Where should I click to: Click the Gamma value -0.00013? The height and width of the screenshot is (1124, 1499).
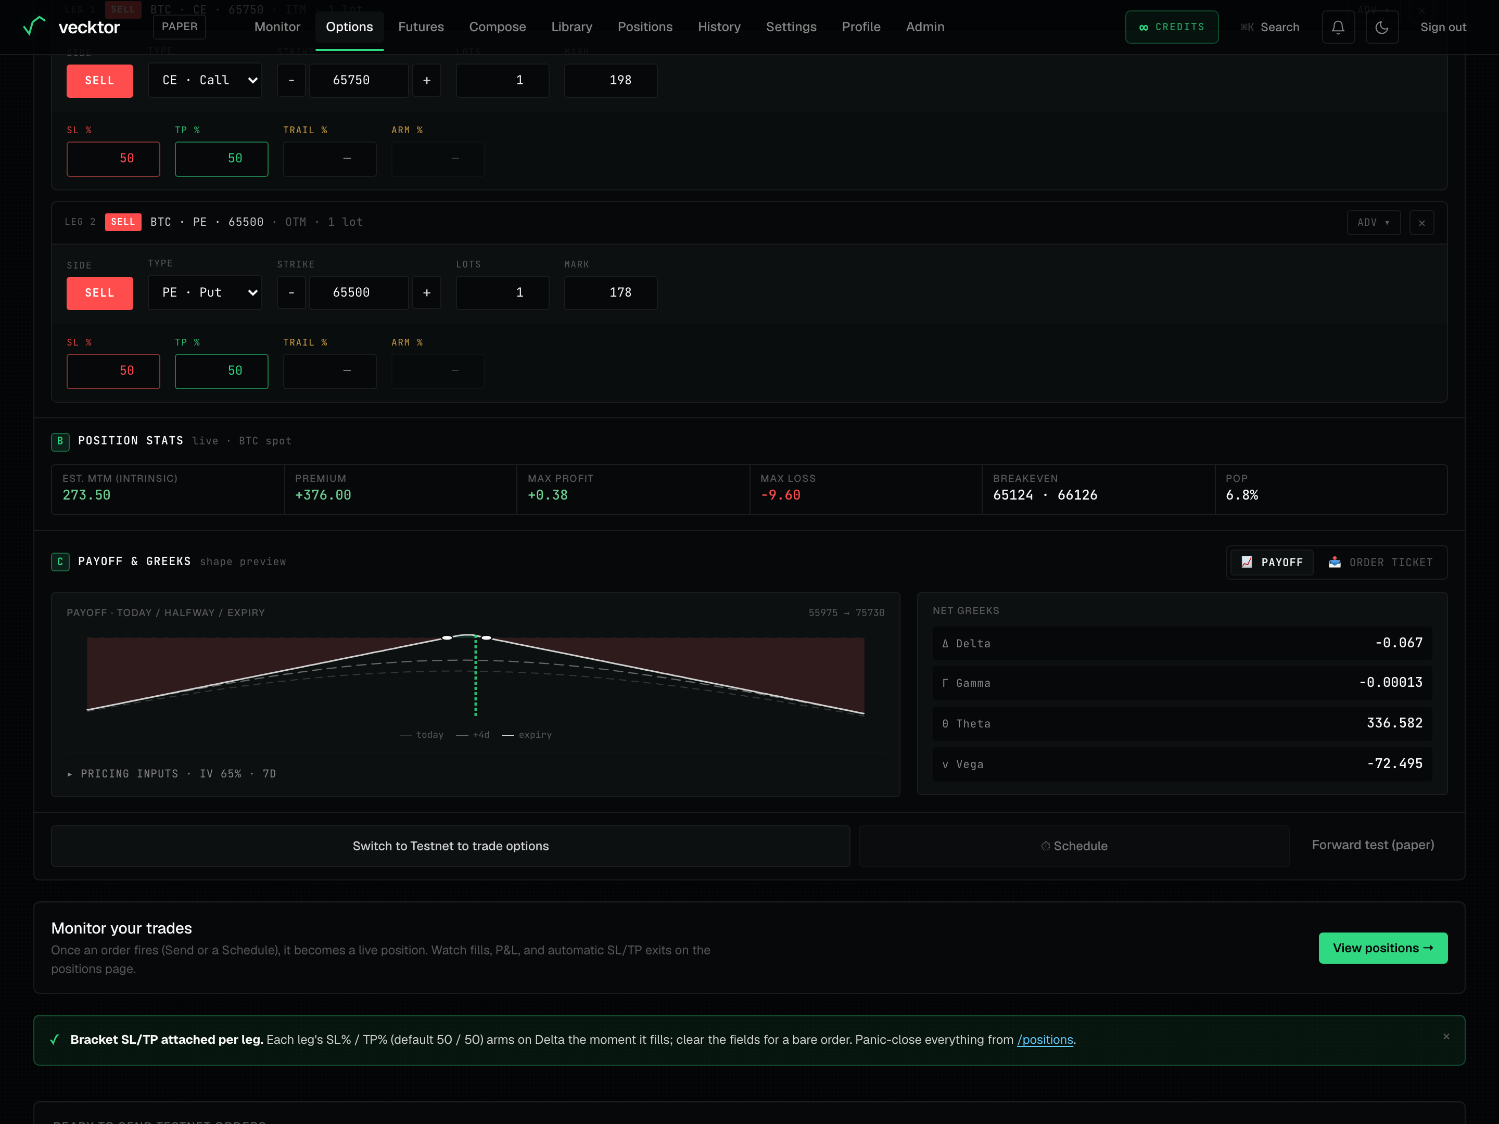pos(1391,682)
